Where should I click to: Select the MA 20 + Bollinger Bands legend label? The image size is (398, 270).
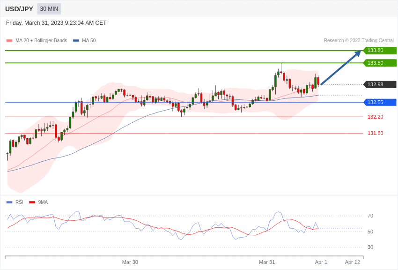point(41,40)
